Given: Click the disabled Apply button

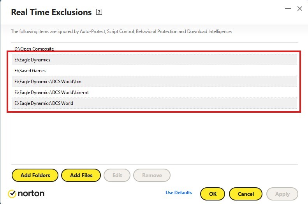Looking at the screenshot, I should click(282, 194).
